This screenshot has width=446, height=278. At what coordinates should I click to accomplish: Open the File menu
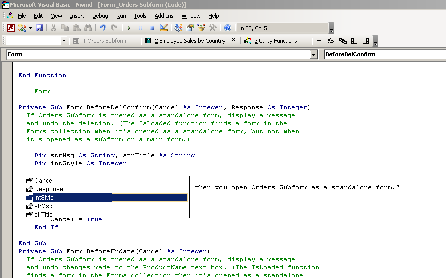22,16
